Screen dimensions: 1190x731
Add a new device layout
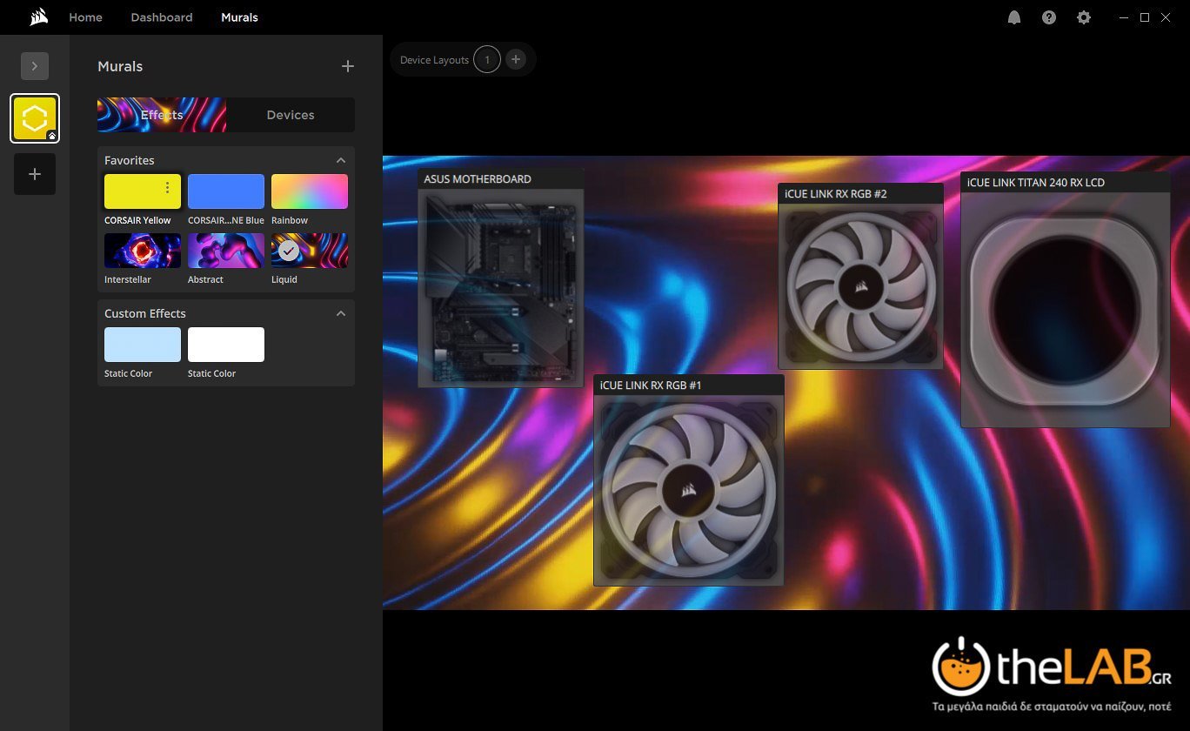(x=516, y=60)
